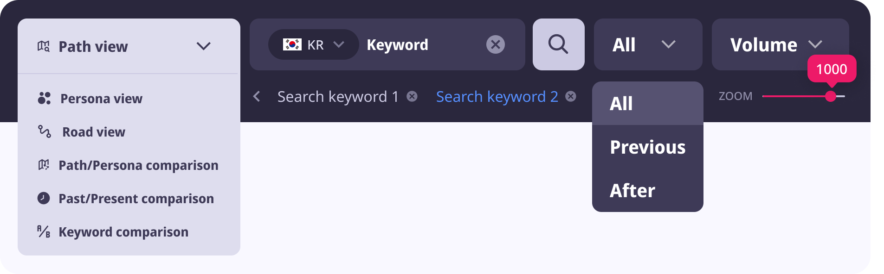
Task: Collapse the Path view dropdown
Action: (203, 46)
